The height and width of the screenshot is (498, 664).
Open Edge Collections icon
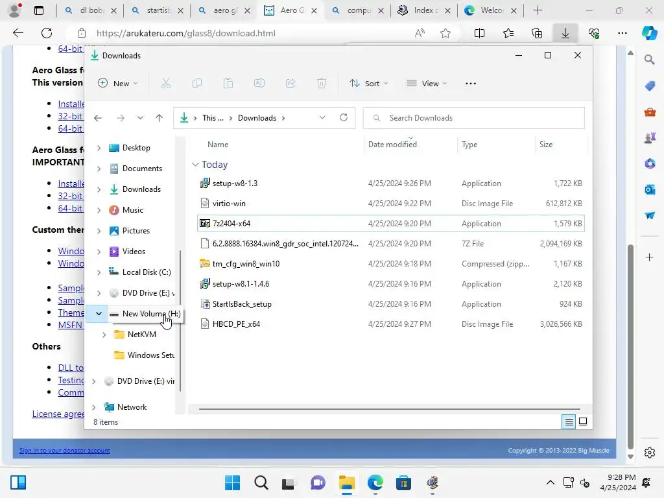[536, 33]
